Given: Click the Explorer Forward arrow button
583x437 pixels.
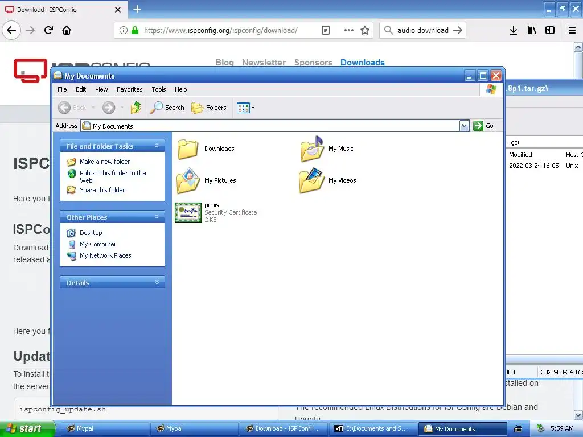Looking at the screenshot, I should click(109, 108).
